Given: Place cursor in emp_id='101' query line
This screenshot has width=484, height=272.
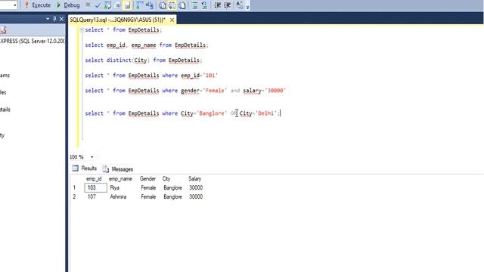Looking at the screenshot, I should pyautogui.click(x=151, y=76).
